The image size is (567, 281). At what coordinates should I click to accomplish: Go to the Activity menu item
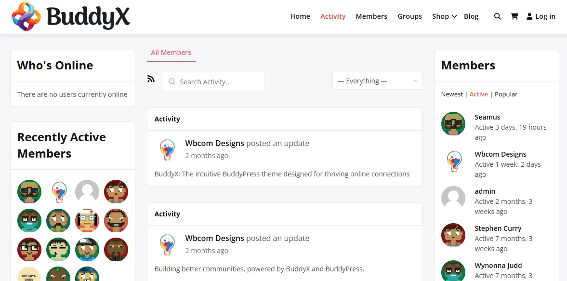click(333, 16)
